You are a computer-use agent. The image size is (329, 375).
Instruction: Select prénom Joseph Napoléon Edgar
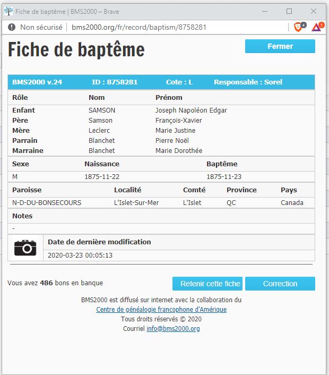pos(191,110)
